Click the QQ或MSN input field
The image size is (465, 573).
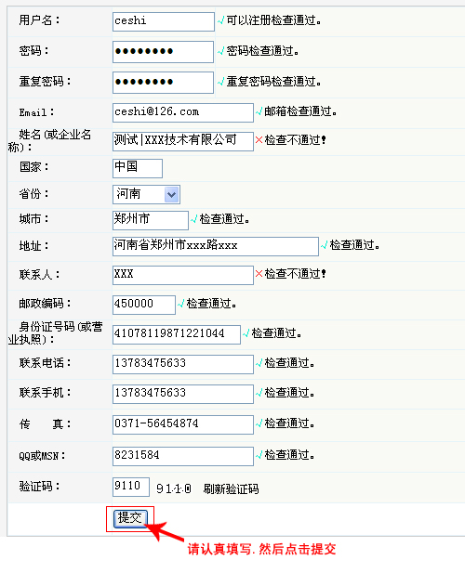183,456
